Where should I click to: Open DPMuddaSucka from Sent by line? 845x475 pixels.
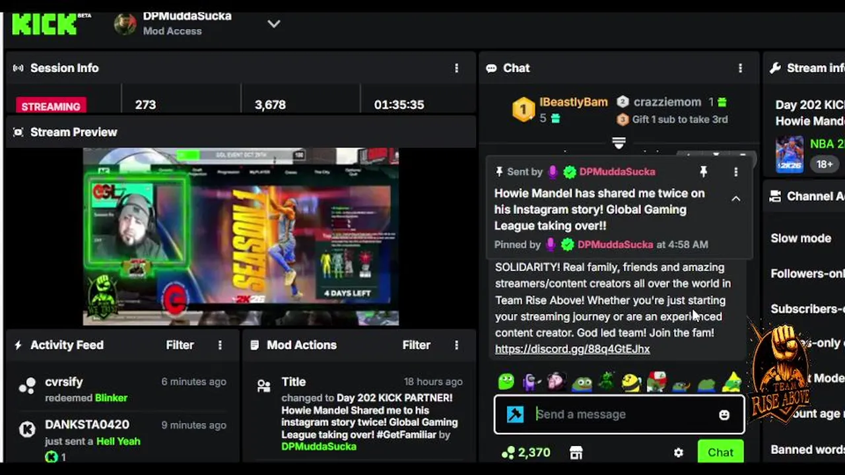617,172
